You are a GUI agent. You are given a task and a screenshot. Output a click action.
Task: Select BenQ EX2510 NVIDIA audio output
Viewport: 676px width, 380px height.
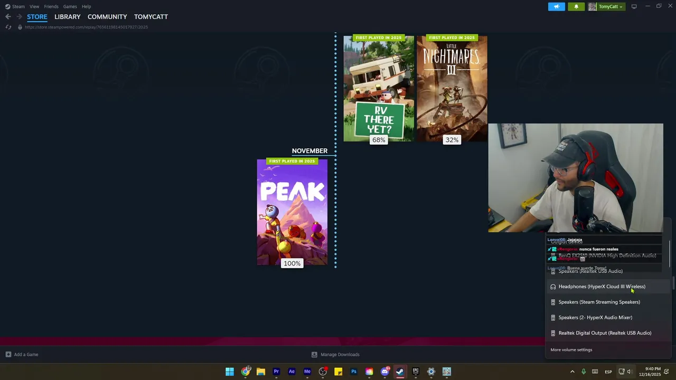coord(607,255)
